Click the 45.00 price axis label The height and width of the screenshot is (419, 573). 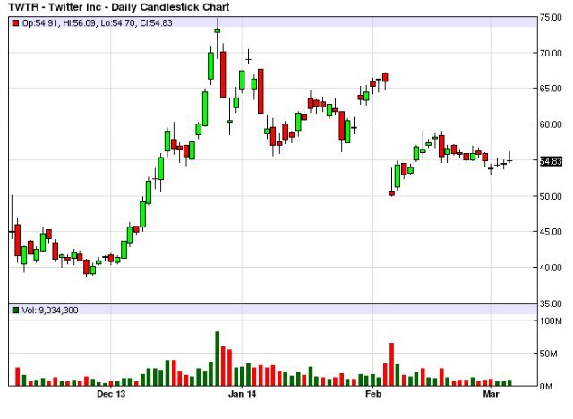coord(551,232)
